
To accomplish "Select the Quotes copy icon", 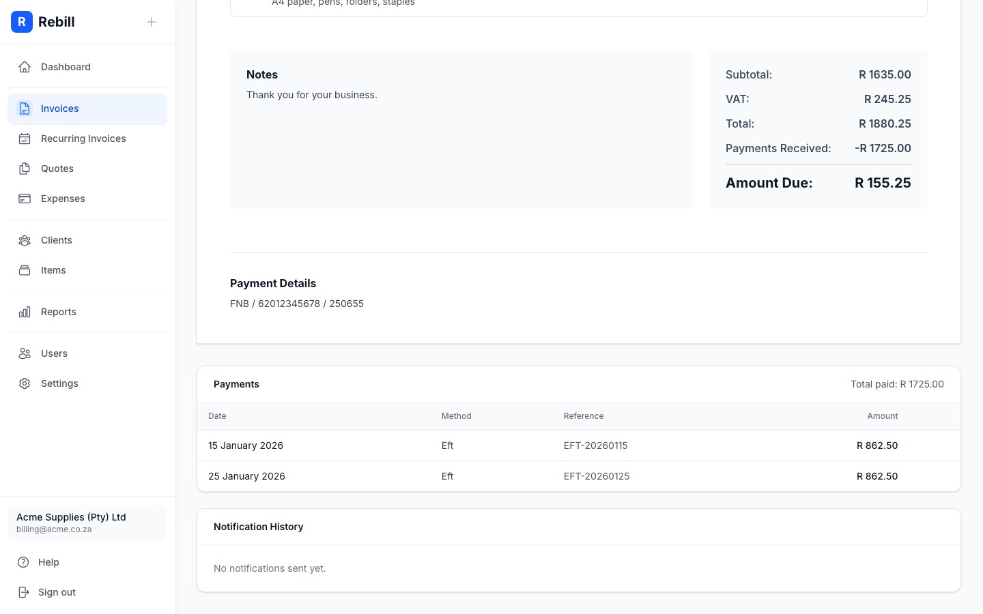I will [x=25, y=169].
